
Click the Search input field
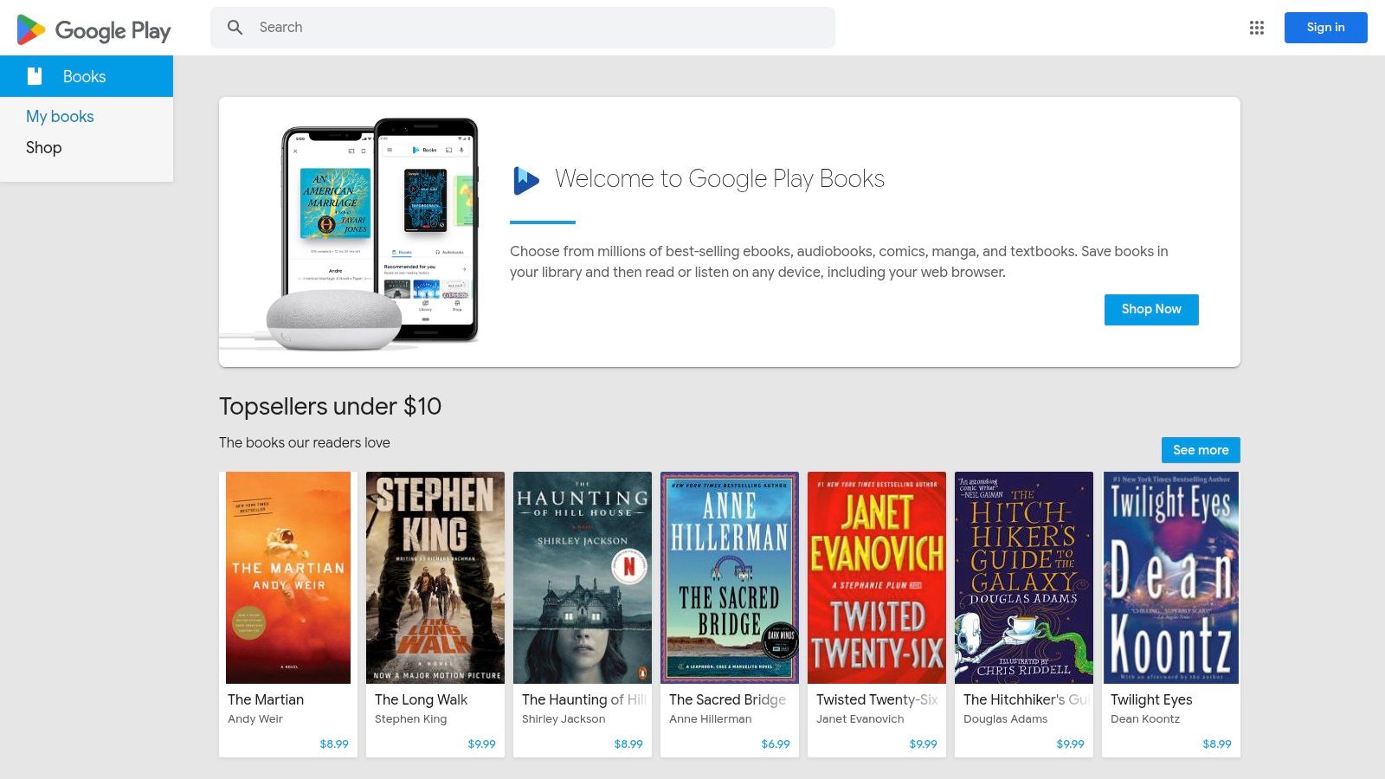pos(519,27)
